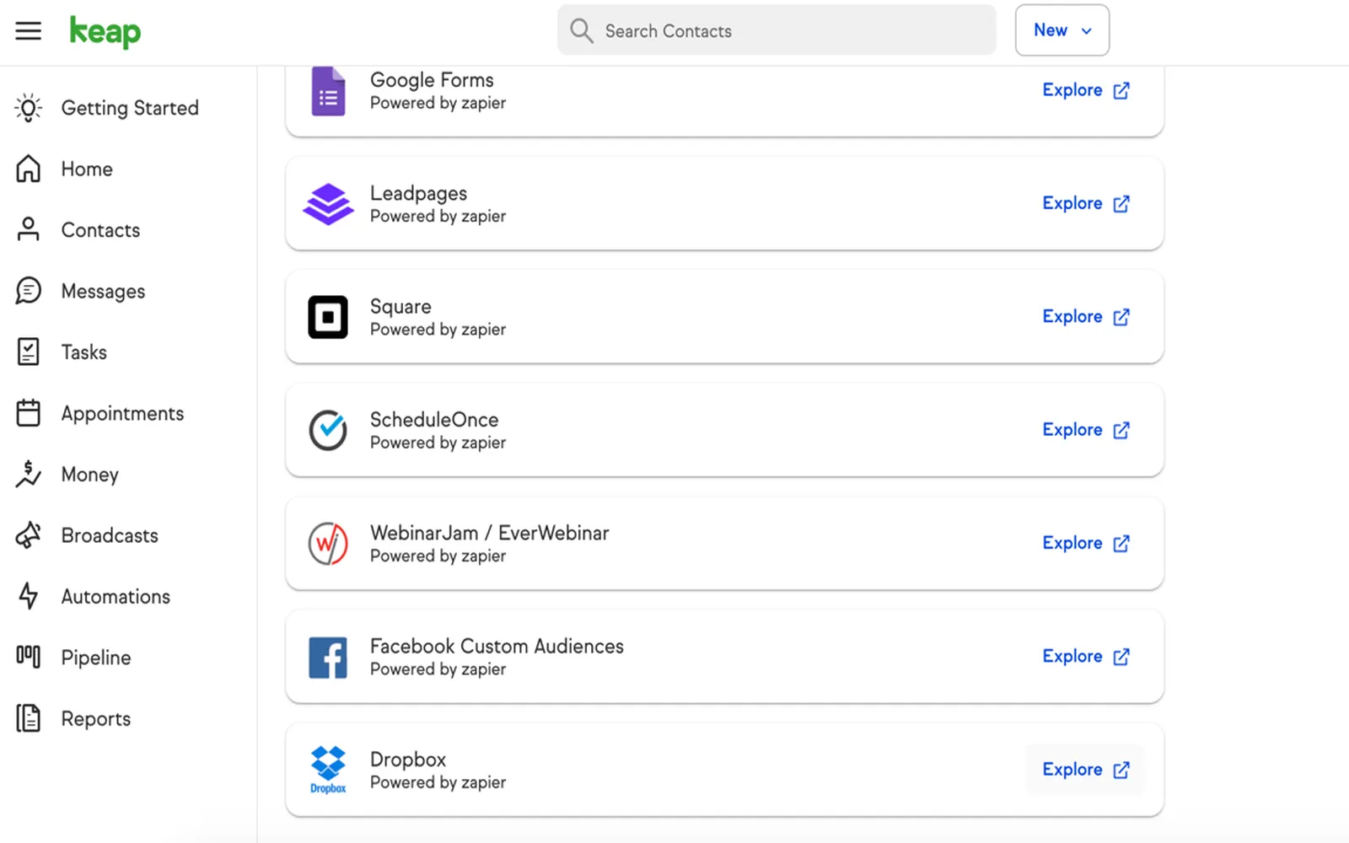Click the Keap logo

click(x=105, y=32)
